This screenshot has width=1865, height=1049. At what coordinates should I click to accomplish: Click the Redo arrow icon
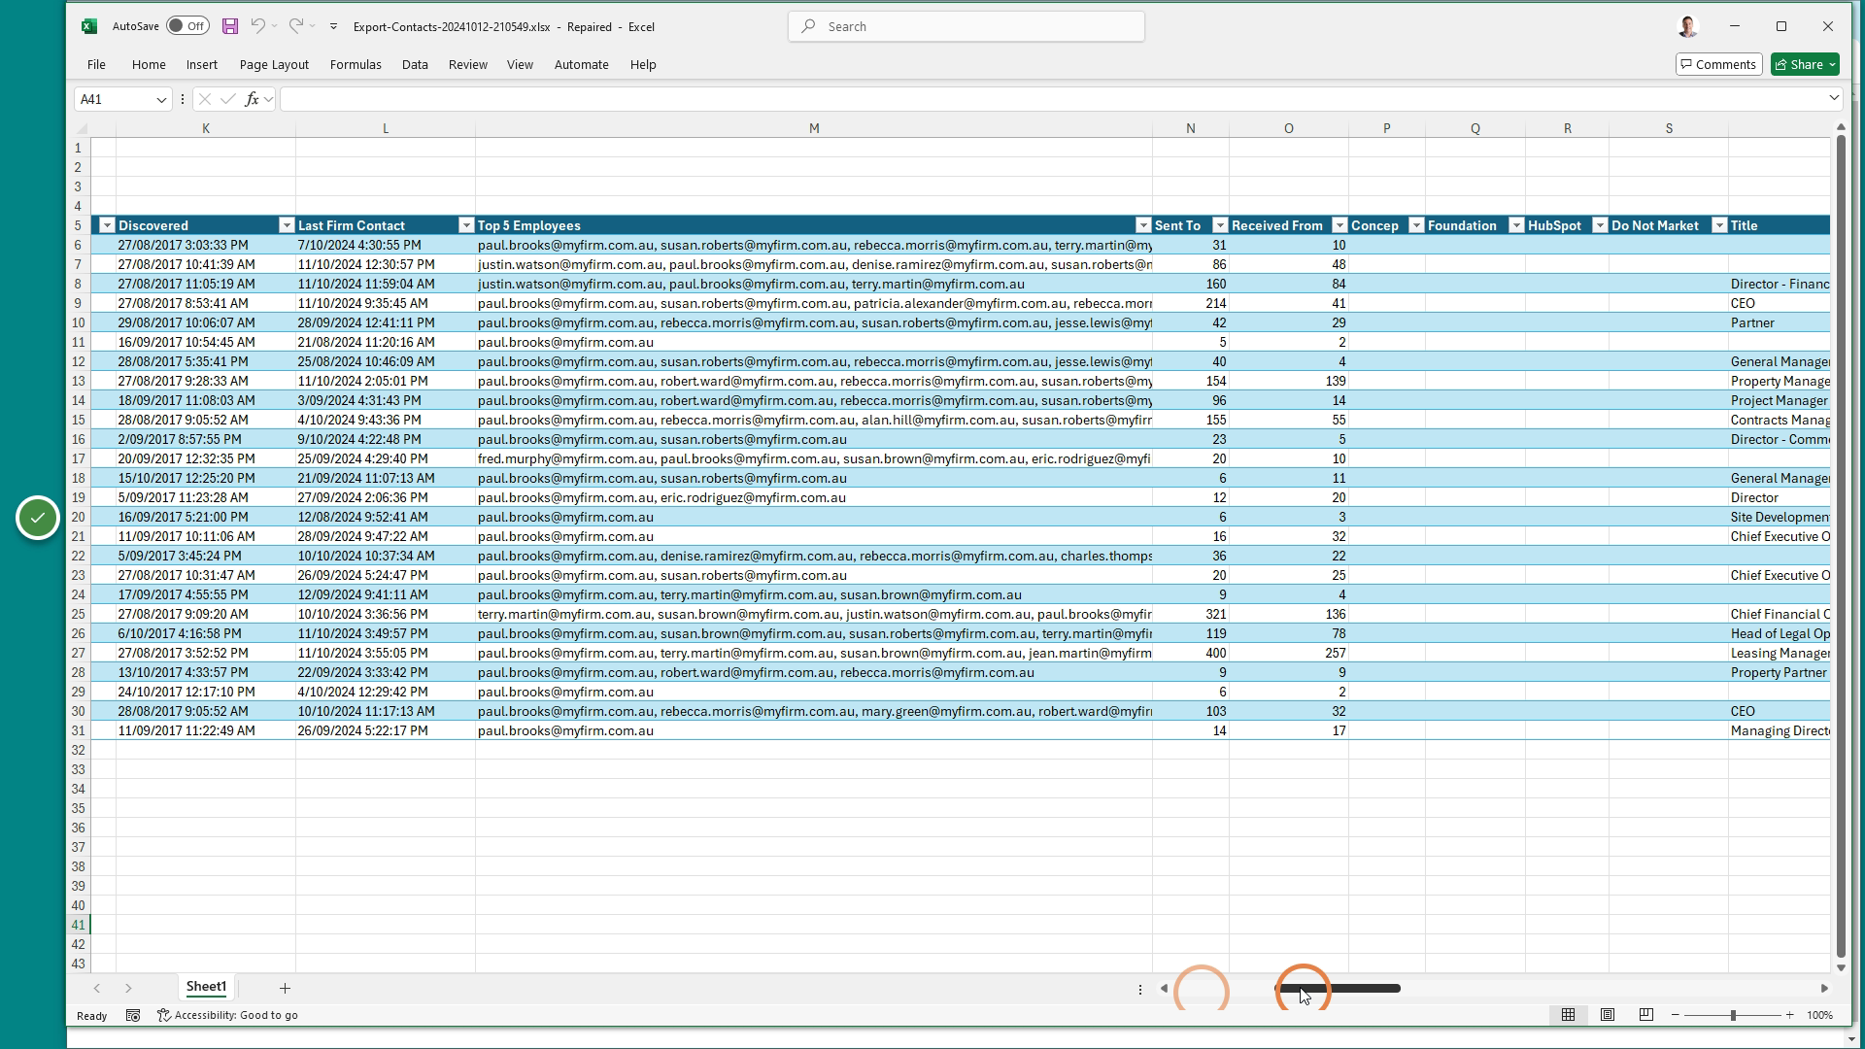tap(296, 26)
